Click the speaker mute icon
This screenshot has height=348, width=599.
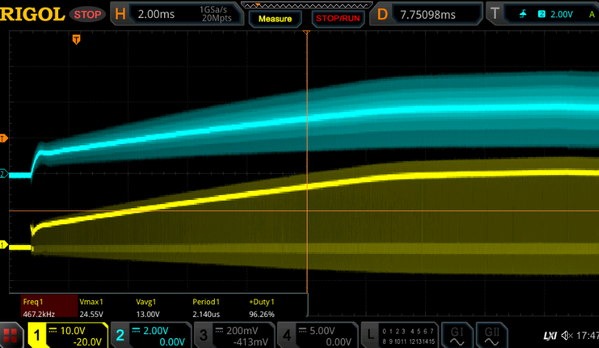(567, 336)
